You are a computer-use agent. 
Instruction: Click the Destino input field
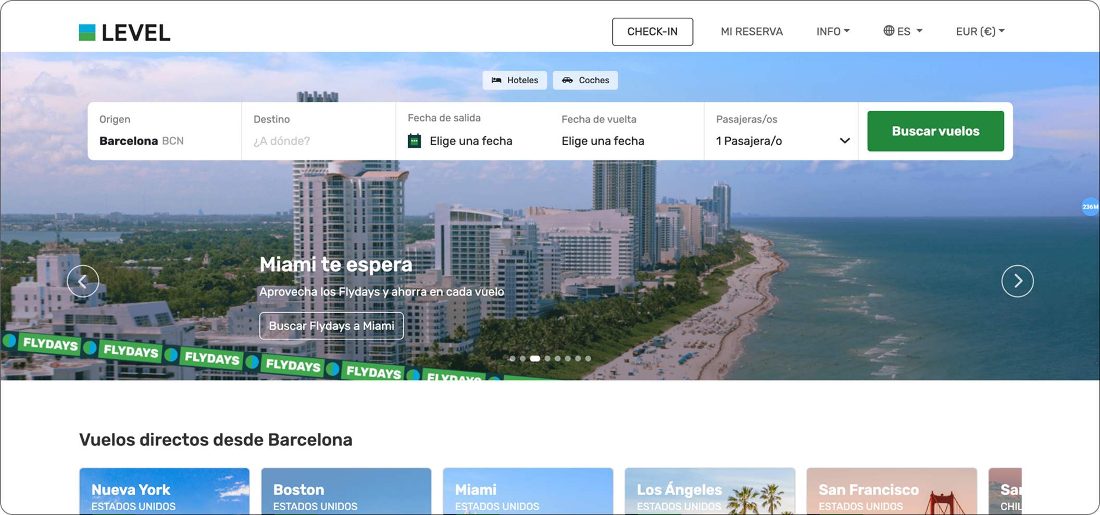(318, 141)
